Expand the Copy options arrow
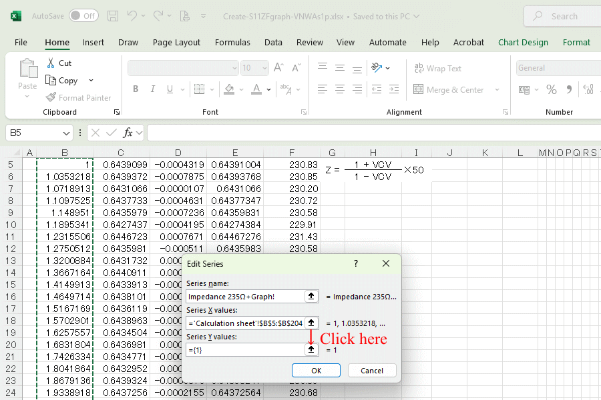 91,81
